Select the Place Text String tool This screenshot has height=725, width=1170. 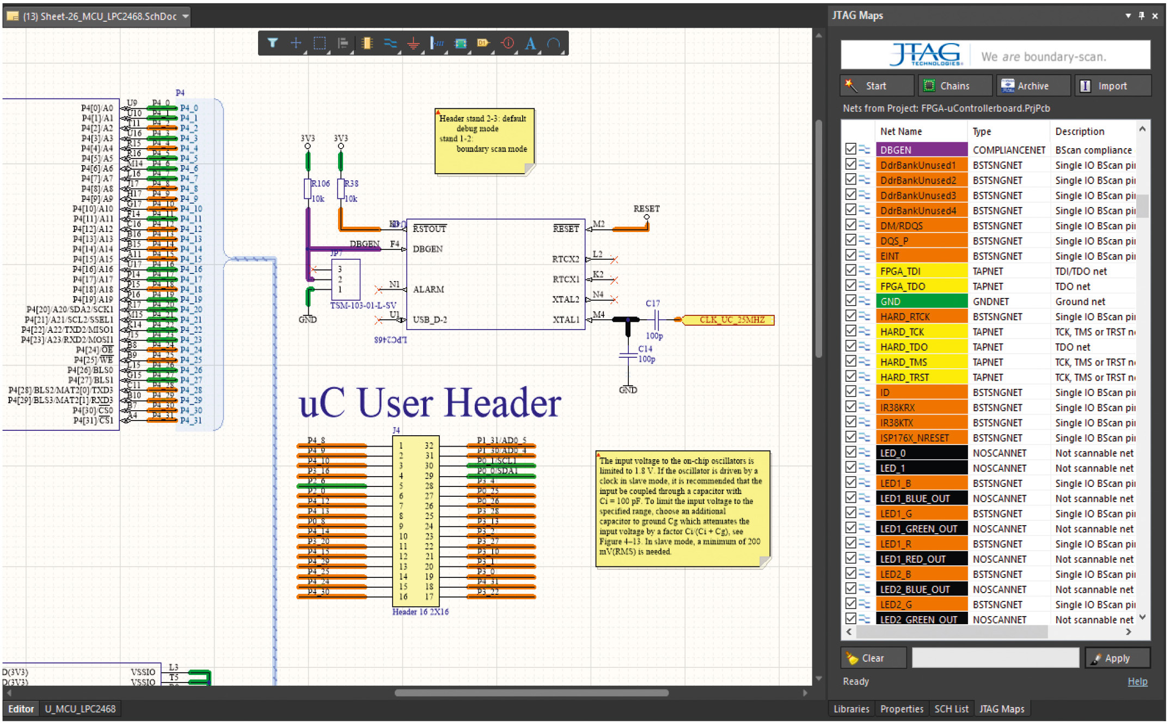[x=530, y=43]
